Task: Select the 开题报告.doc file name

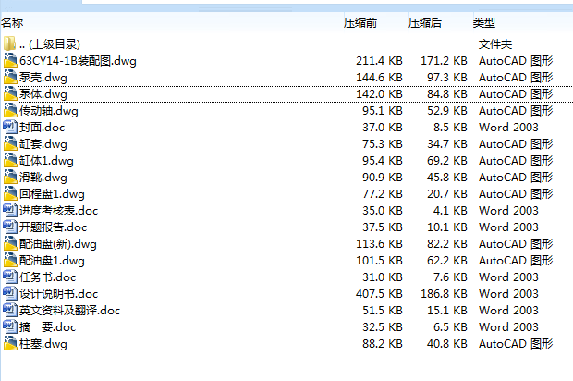Action: click(x=53, y=227)
